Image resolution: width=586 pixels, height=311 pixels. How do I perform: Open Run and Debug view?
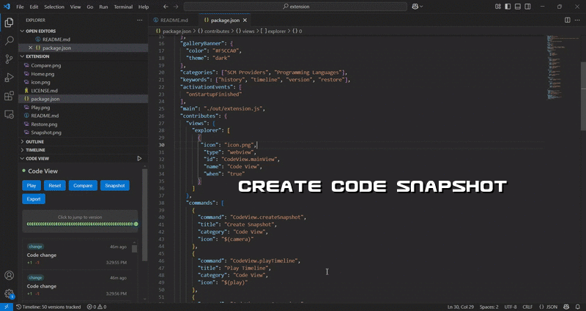pos(9,78)
